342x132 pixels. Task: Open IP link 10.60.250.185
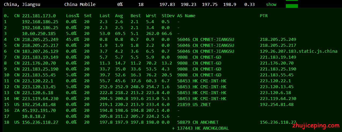pos(39,34)
